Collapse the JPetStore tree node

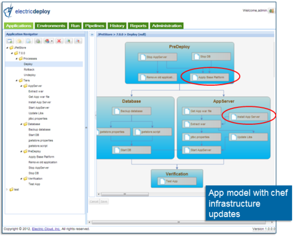point(7,48)
